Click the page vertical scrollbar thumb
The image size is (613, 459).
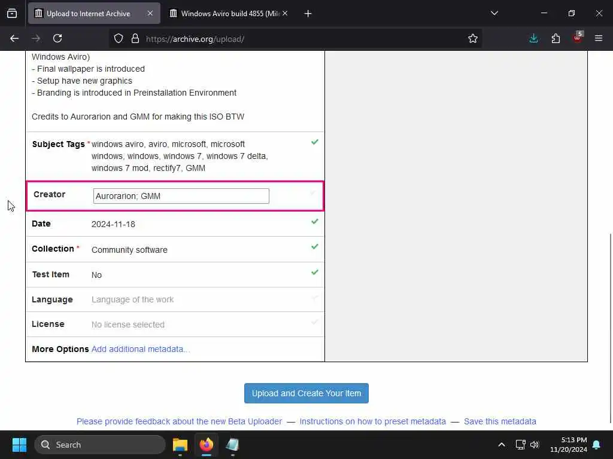pyautogui.click(x=610, y=328)
